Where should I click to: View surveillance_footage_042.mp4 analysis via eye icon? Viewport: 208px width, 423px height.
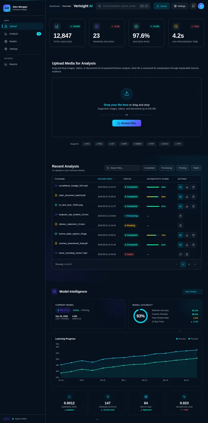[x=180, y=187]
